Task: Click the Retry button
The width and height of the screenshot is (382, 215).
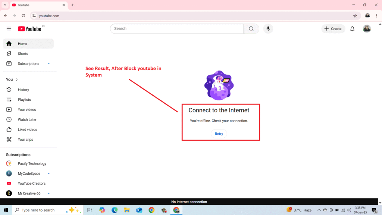Action: (x=219, y=134)
